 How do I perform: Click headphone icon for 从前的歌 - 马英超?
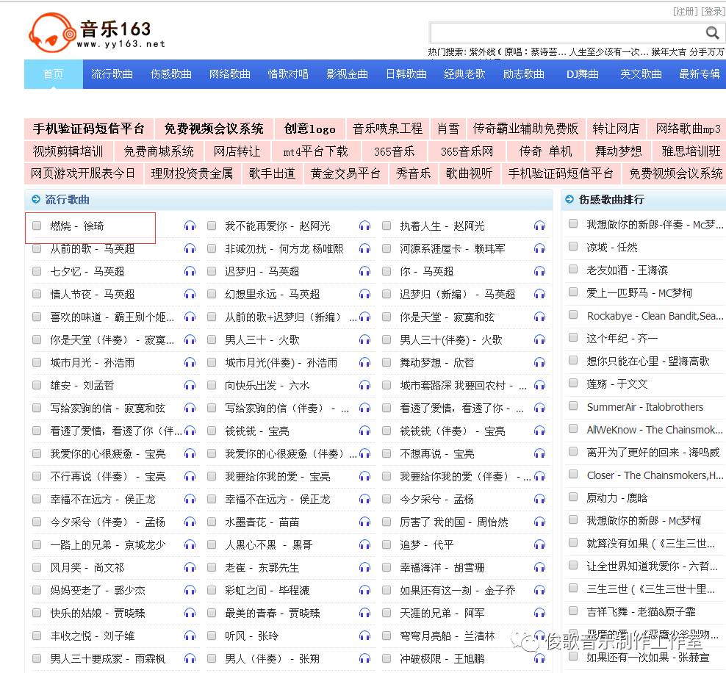click(x=190, y=248)
